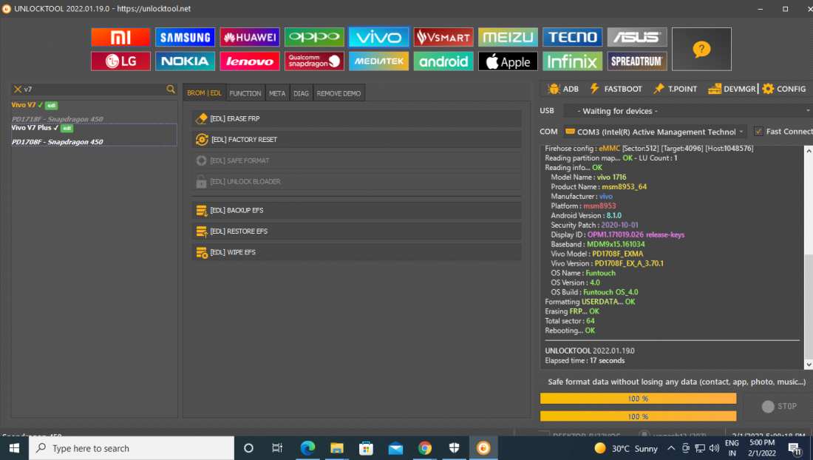Choose the Tecno brand tile
This screenshot has height=460, width=813.
coord(572,37)
